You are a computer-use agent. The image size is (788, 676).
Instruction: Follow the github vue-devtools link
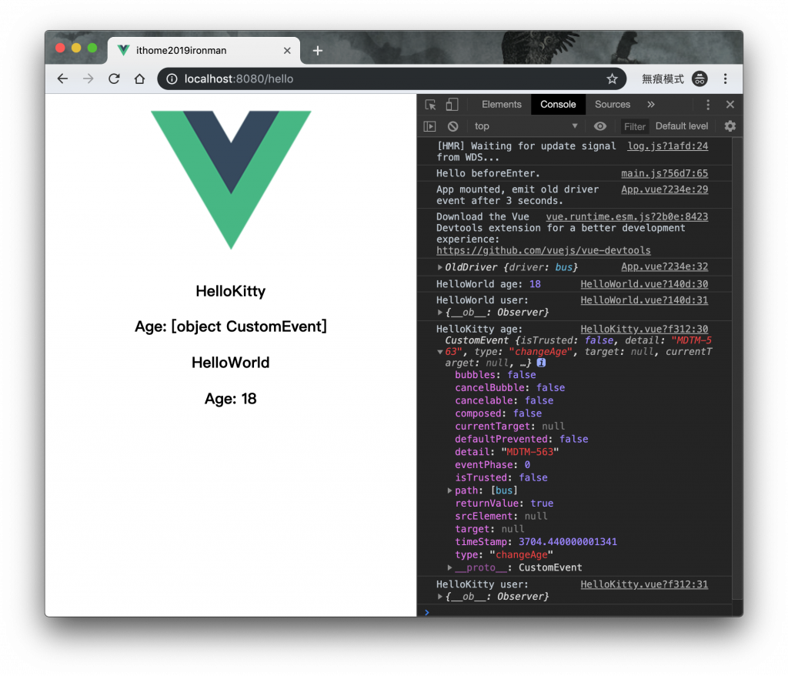tap(543, 250)
